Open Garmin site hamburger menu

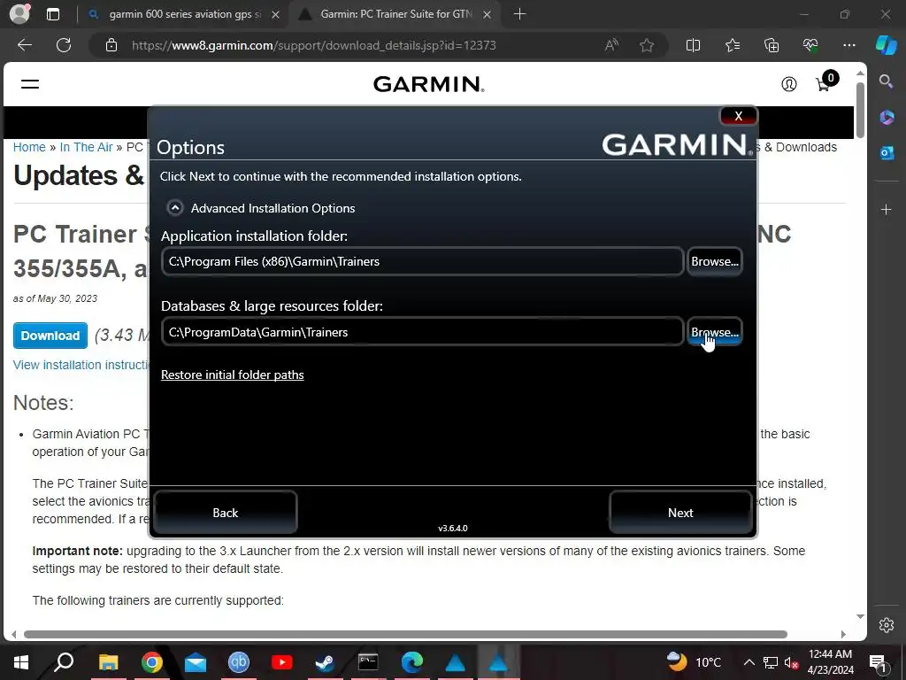point(30,84)
